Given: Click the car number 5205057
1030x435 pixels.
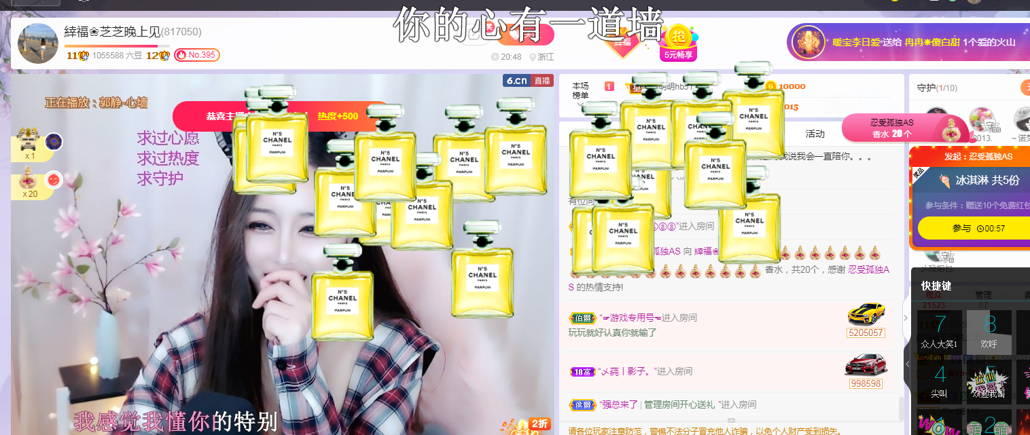Looking at the screenshot, I should pyautogui.click(x=866, y=333).
